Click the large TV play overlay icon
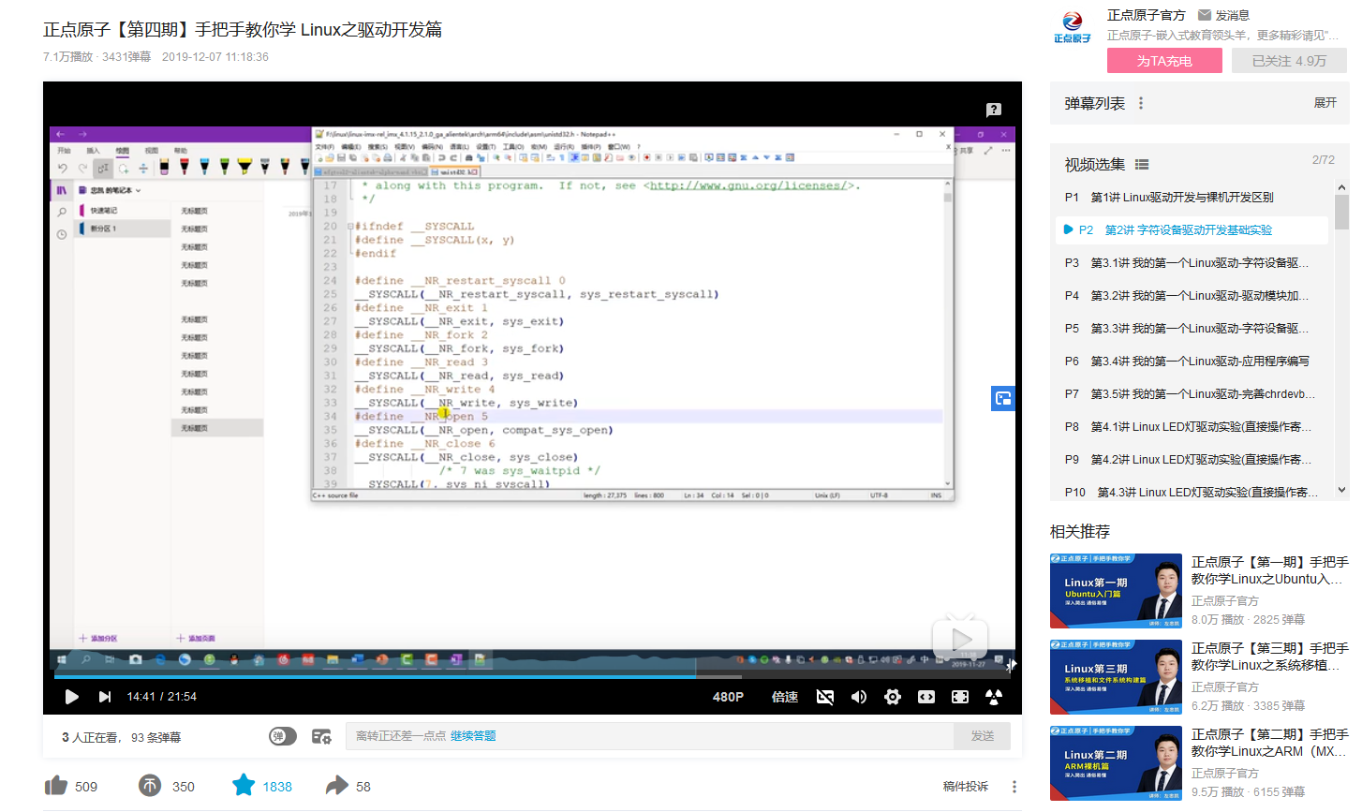 [x=960, y=638]
